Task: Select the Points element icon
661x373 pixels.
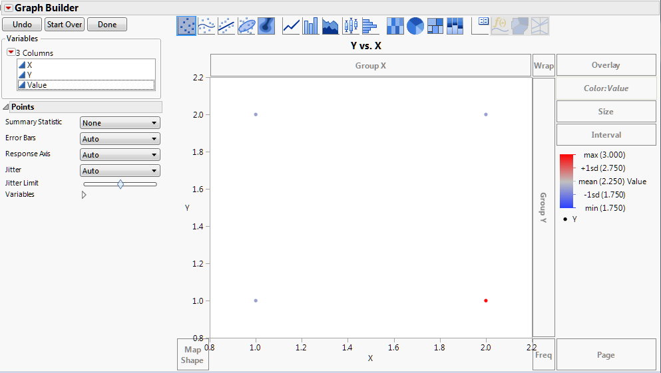Action: tap(186, 26)
